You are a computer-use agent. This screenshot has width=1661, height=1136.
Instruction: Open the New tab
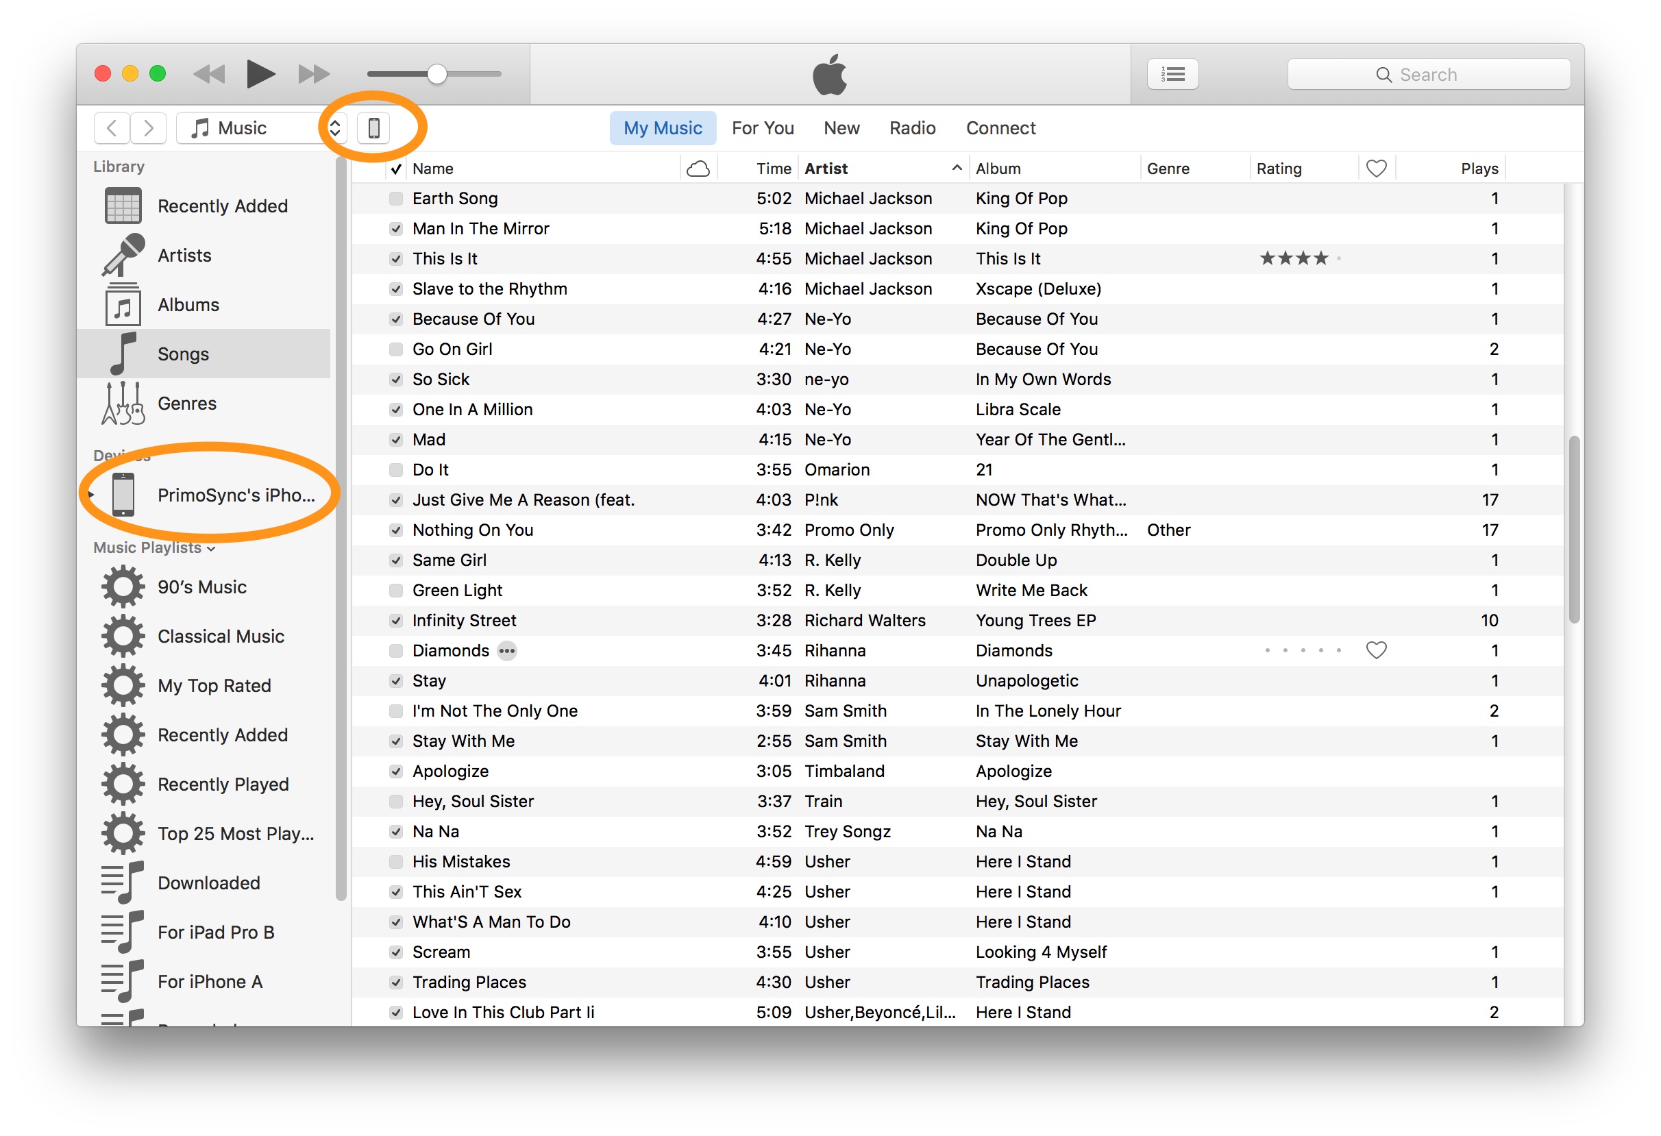(841, 128)
